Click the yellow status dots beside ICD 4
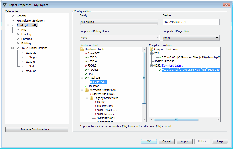233x149 pixels. (87, 61)
